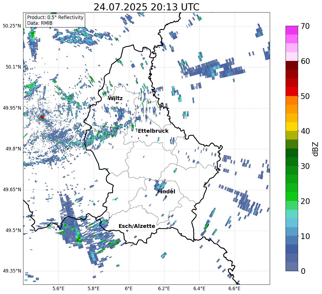The width and height of the screenshot is (322, 294).
Task: Click the yellow 40 dBZ color segment
Action: (x=292, y=126)
